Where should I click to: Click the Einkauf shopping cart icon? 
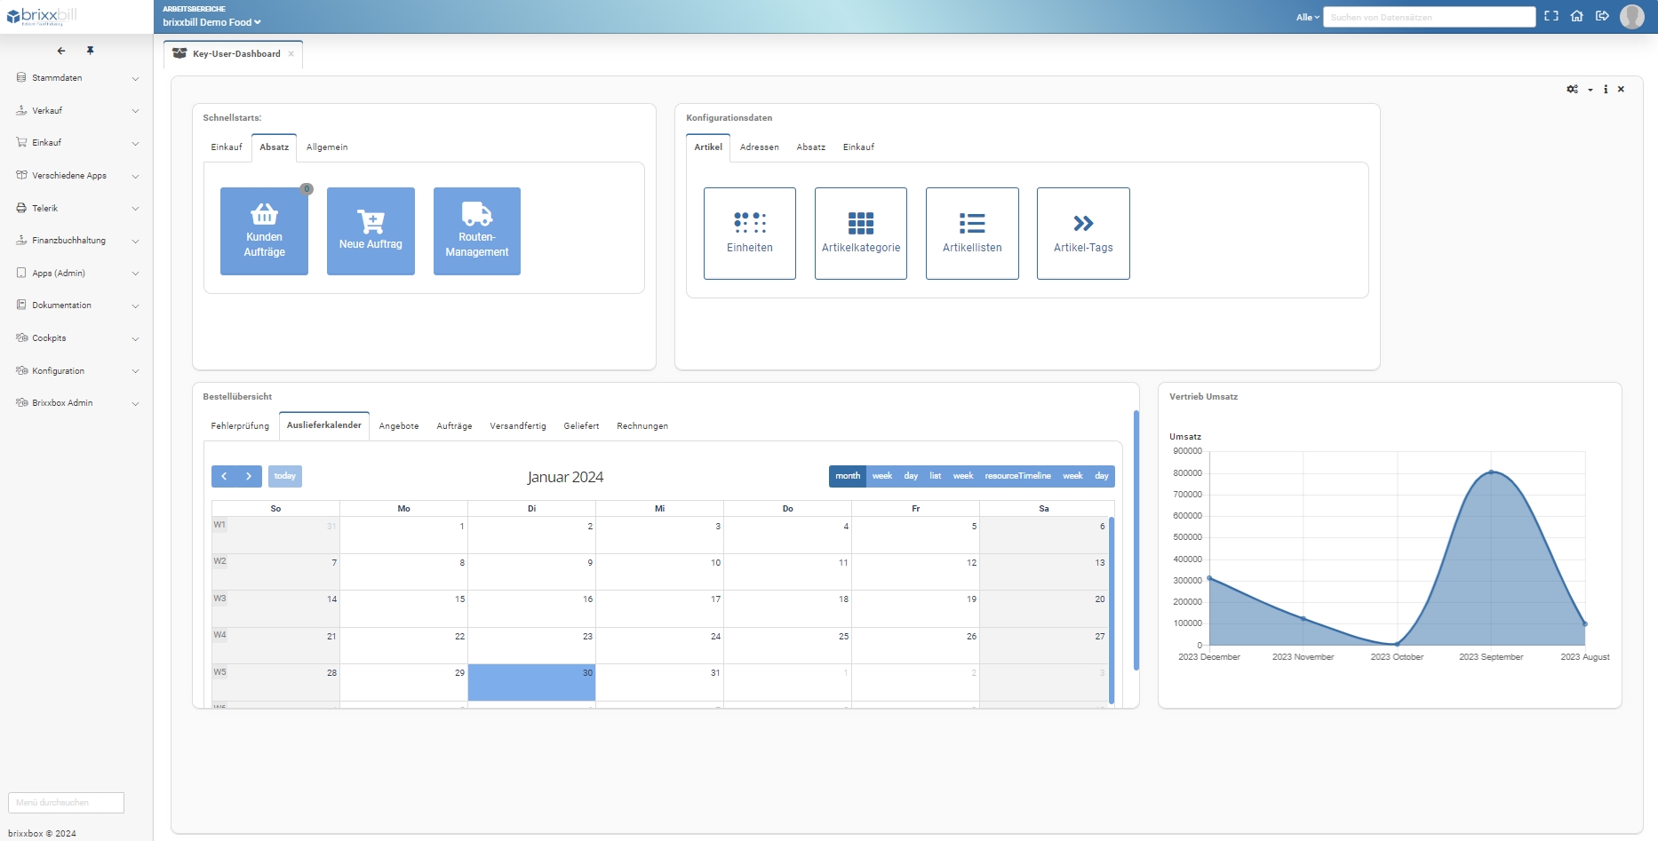[21, 142]
